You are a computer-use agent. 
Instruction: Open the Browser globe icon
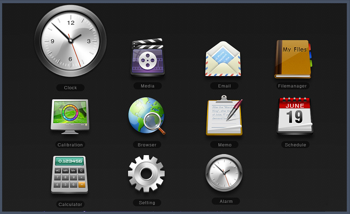(147, 116)
